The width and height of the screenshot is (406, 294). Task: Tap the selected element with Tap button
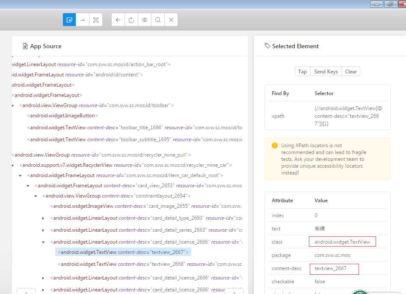[x=302, y=72]
